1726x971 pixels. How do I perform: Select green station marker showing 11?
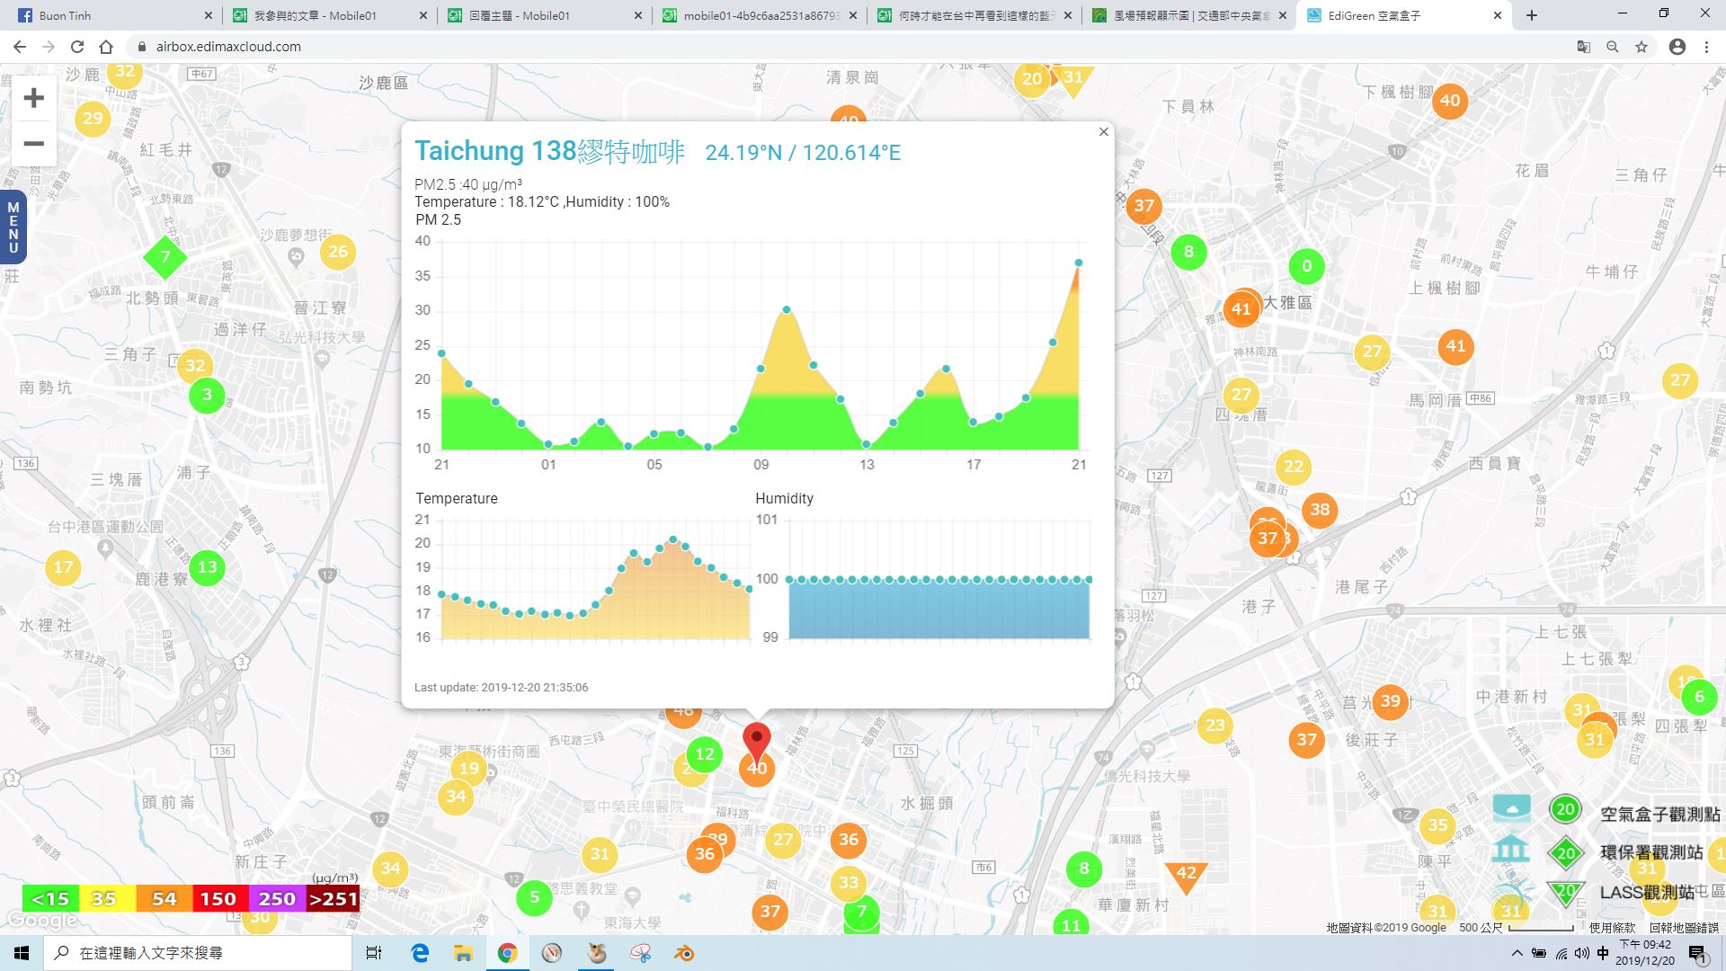[x=1072, y=923]
